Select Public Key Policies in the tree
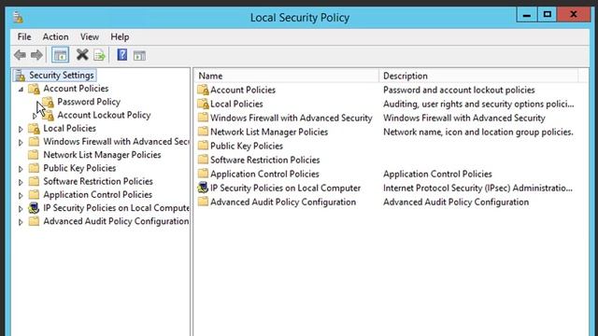 point(79,168)
